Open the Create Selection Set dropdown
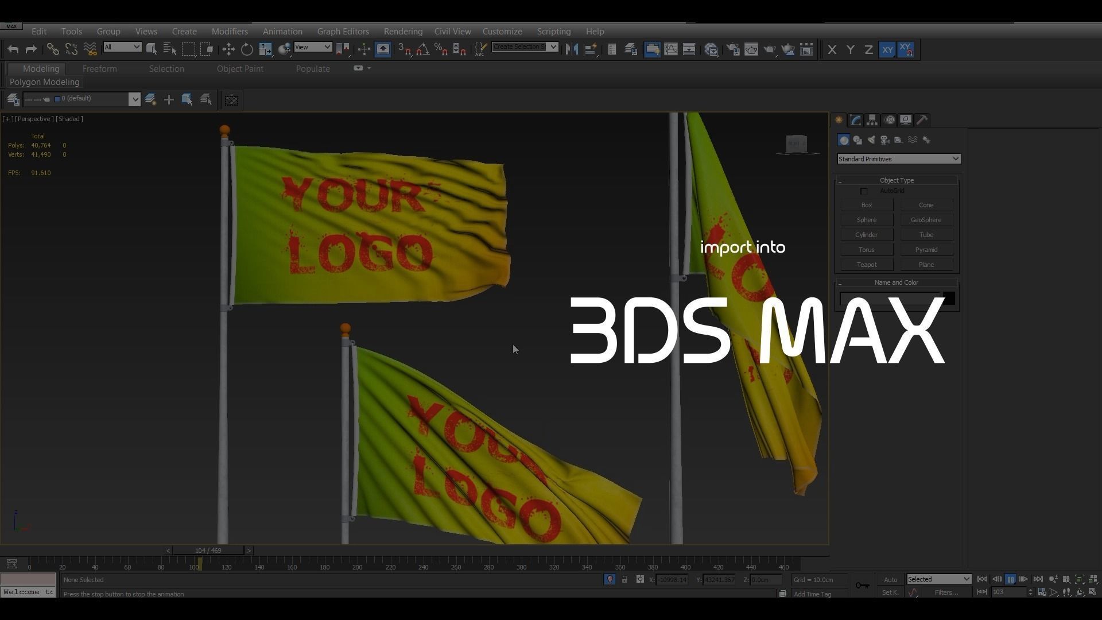Image resolution: width=1102 pixels, height=620 pixels. point(525,47)
